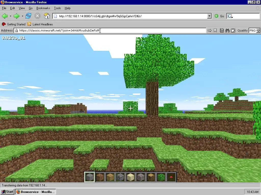This screenshot has height=195, width=261.
Task: Click the Google search engine icon
Action: coord(230,16)
